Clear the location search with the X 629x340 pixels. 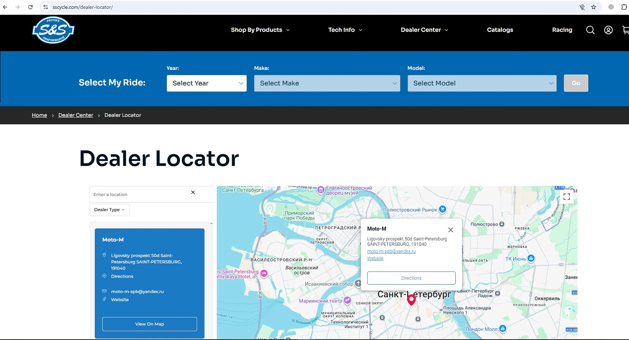[193, 192]
